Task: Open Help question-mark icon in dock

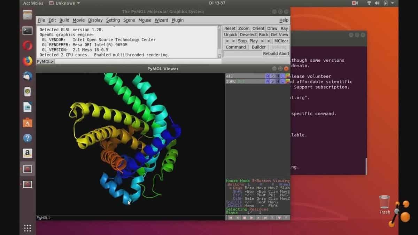Action: 28,138
